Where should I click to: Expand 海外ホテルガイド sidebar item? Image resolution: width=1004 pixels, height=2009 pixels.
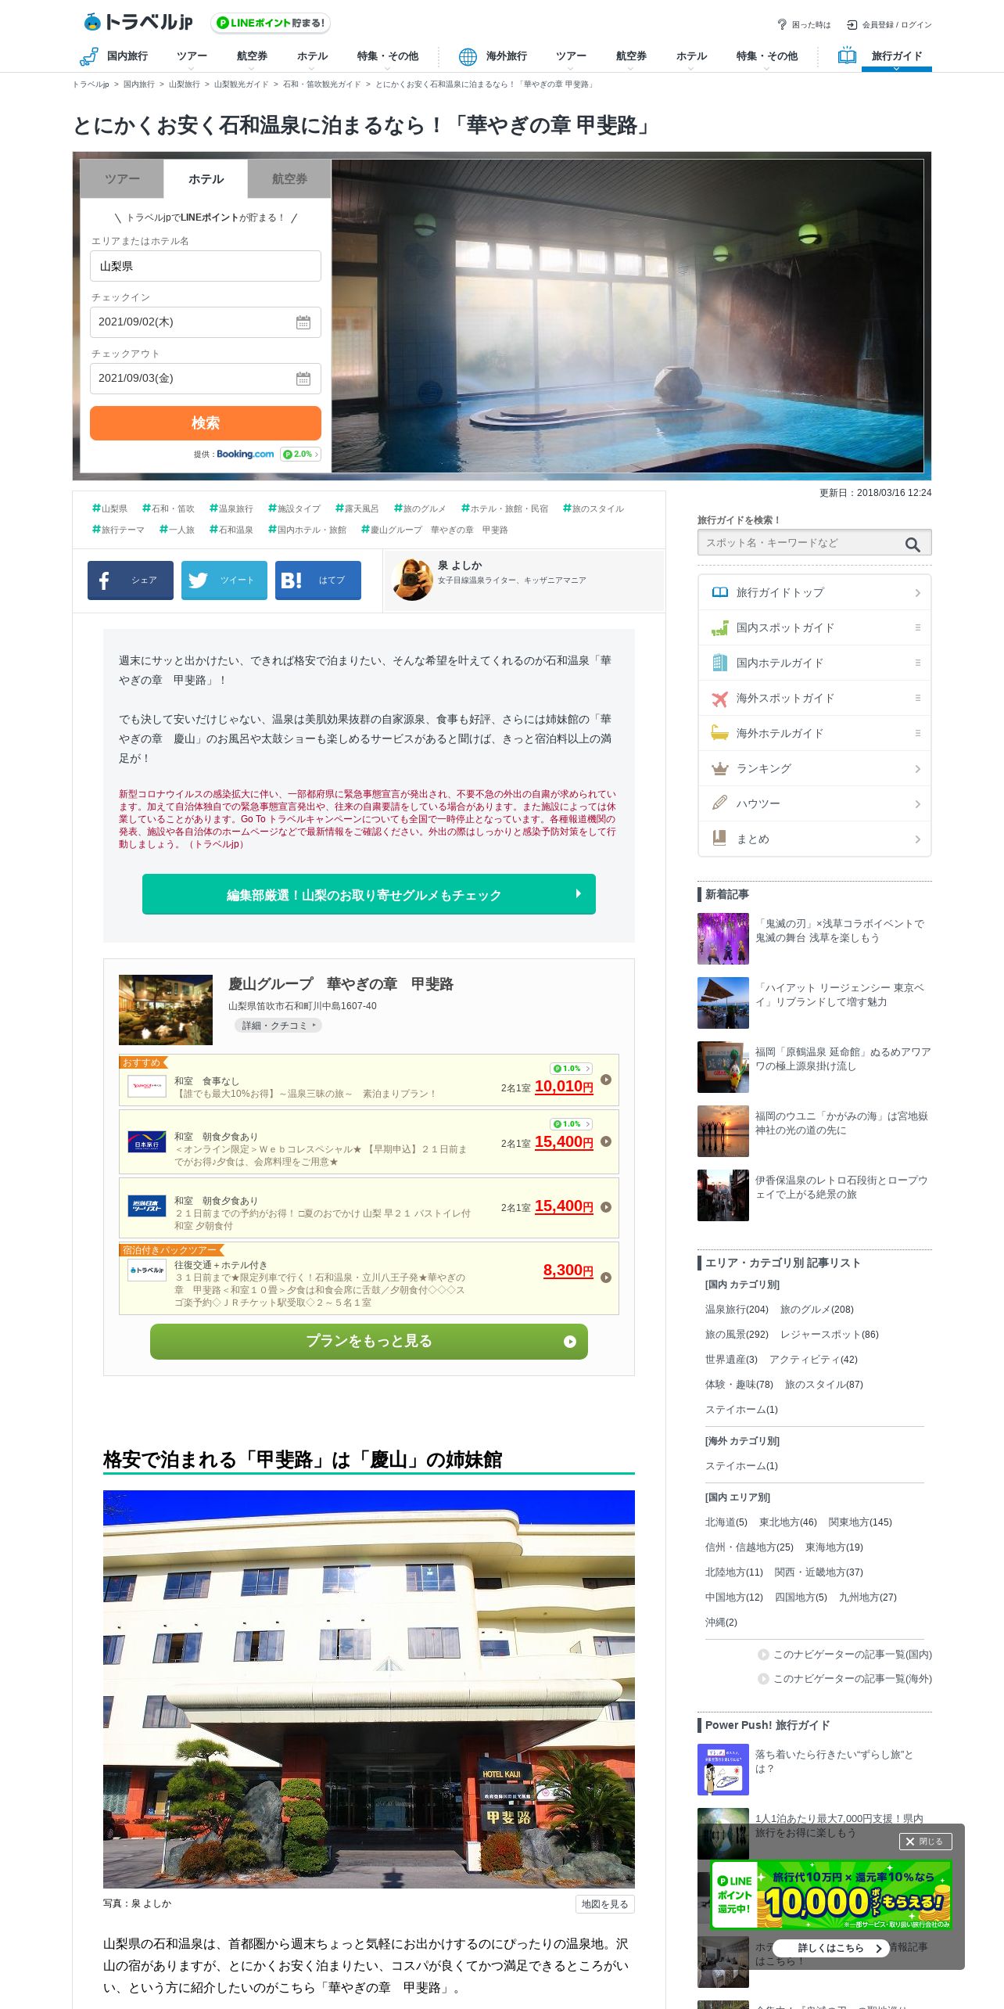point(815,733)
